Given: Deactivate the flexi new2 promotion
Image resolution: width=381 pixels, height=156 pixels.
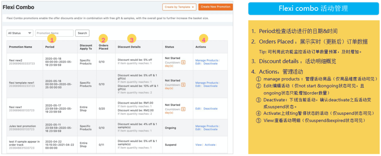Looking at the screenshot, I should (210, 64).
